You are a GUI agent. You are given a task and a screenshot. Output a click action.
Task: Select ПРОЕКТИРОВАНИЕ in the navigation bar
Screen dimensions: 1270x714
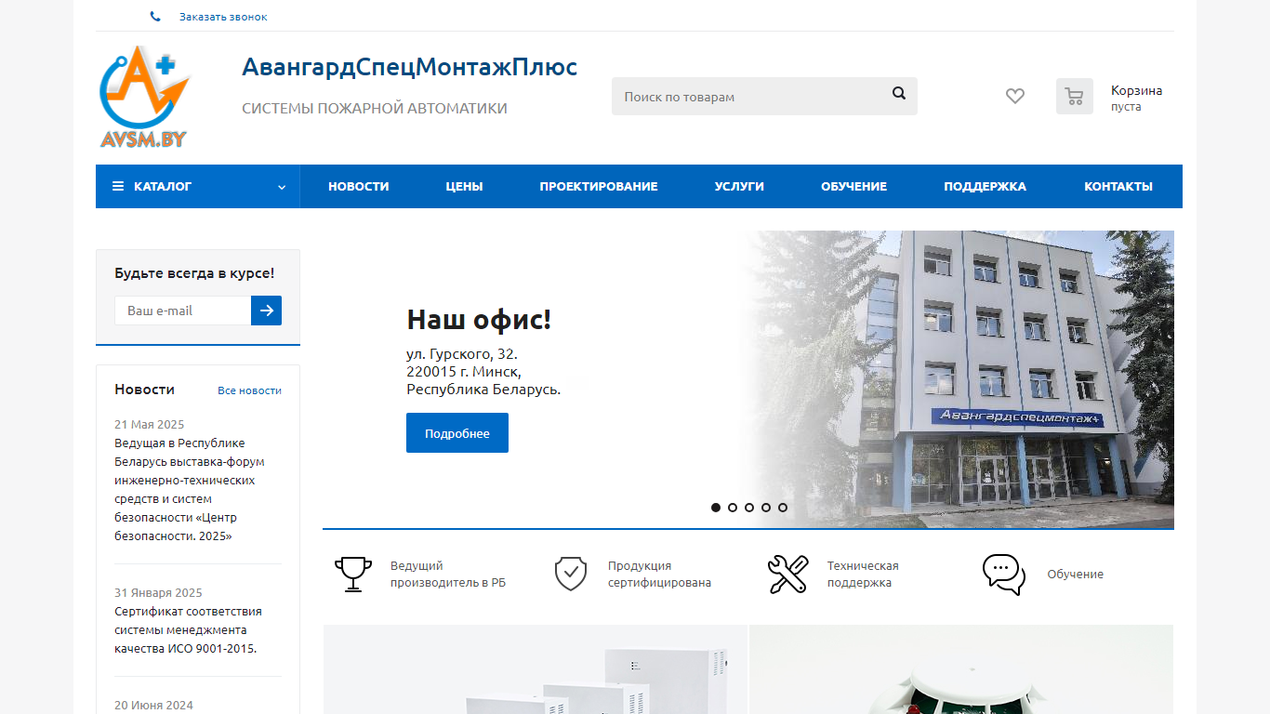click(599, 186)
